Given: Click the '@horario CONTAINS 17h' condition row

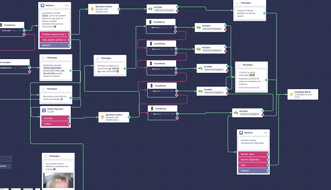Looking at the screenshot, I should (160, 28).
